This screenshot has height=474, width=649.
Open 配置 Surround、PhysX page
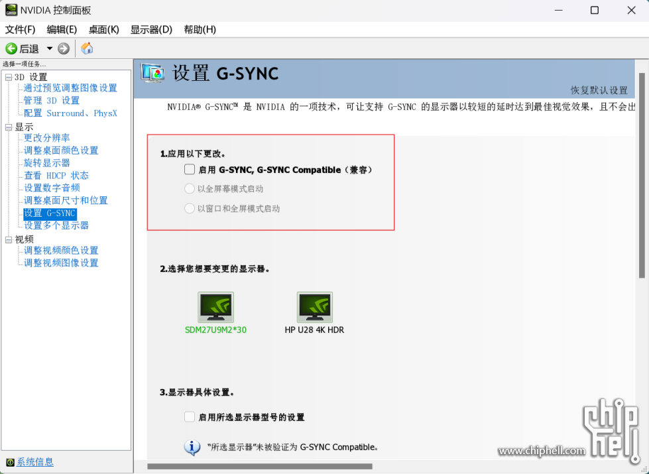70,113
